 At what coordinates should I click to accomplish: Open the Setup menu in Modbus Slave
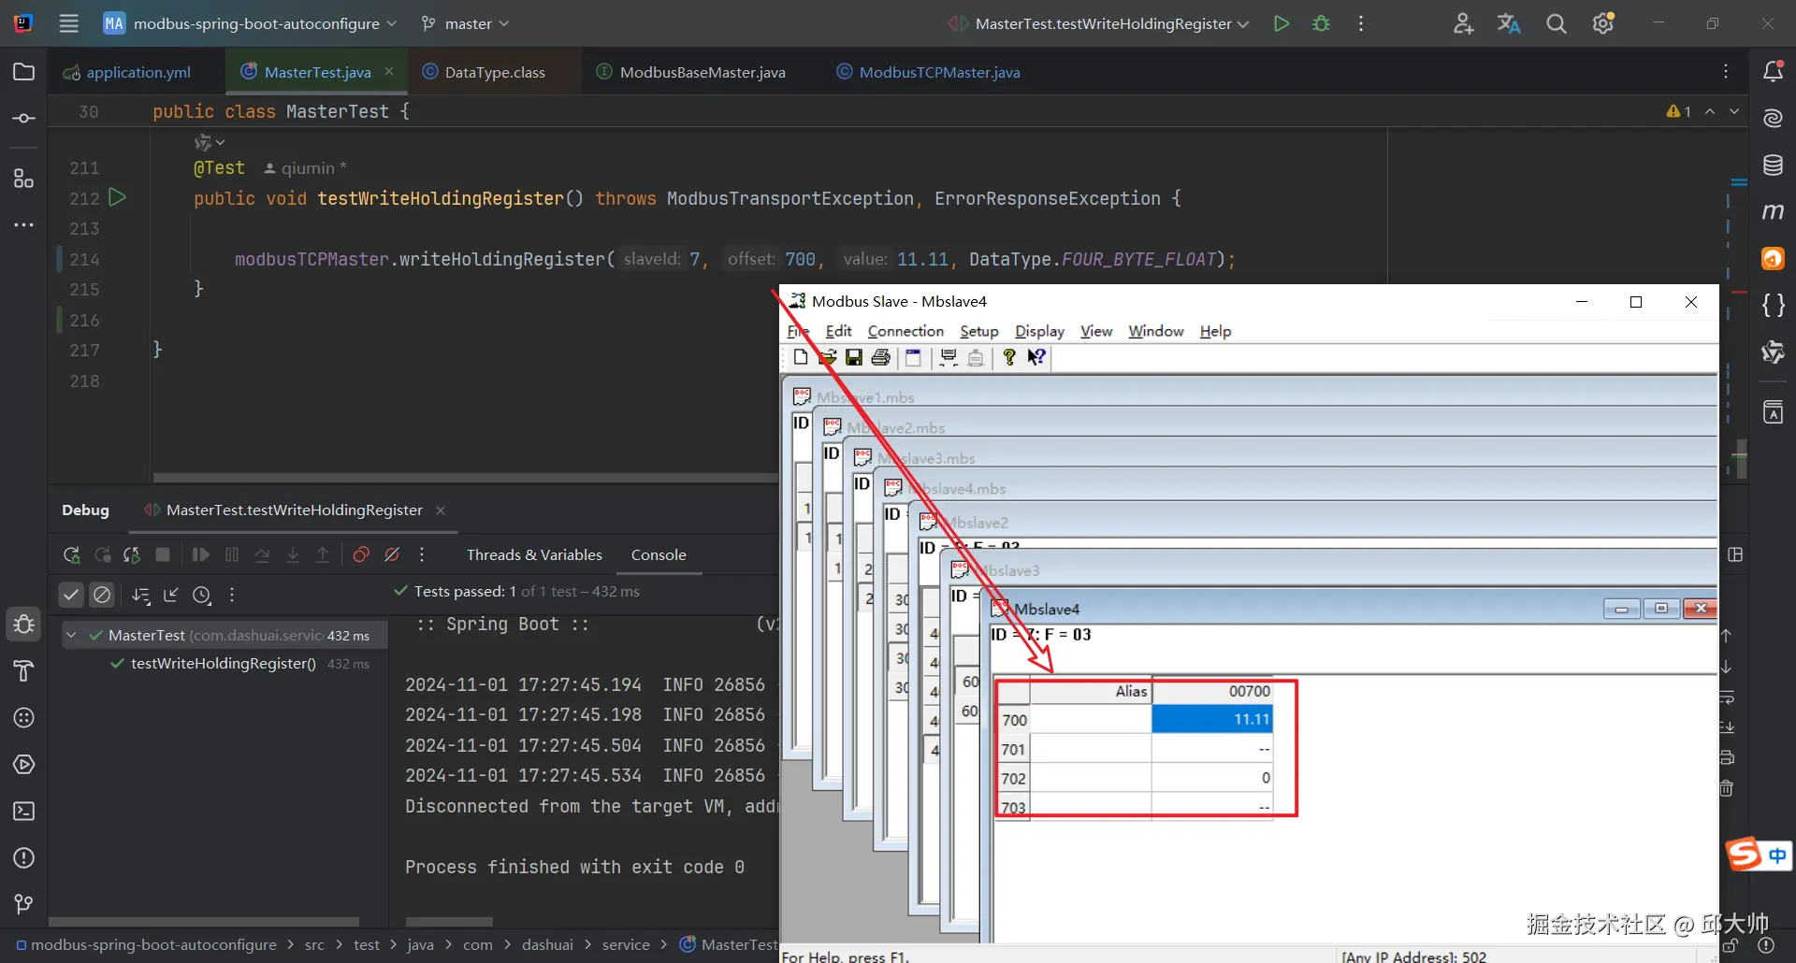[x=979, y=331]
